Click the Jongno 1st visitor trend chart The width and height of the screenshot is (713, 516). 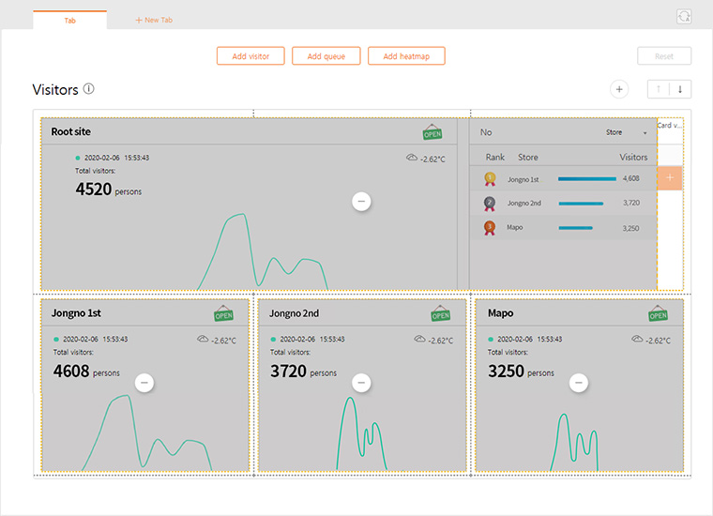click(x=147, y=433)
